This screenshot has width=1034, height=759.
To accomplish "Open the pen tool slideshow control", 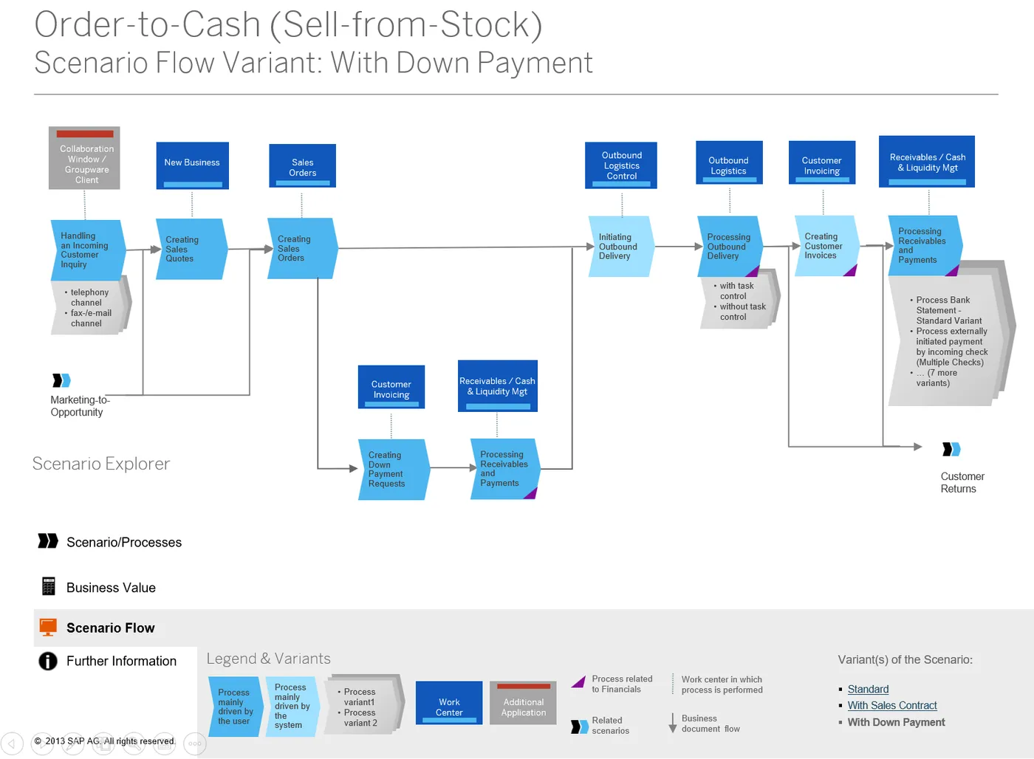I will tap(72, 743).
